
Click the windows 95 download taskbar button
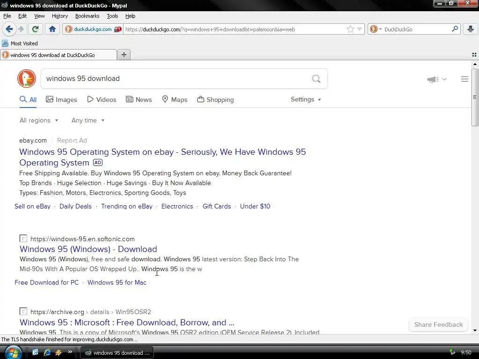pos(116,352)
